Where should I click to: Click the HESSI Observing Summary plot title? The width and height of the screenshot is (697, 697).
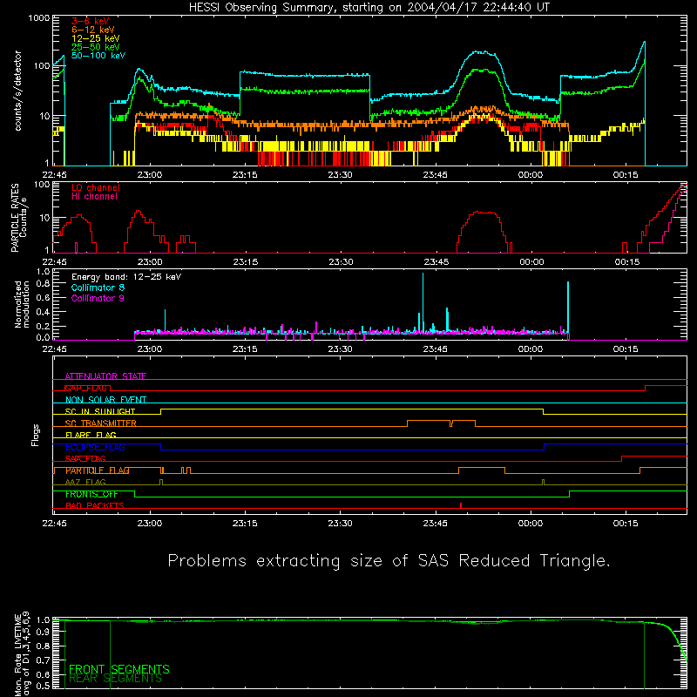coord(369,8)
